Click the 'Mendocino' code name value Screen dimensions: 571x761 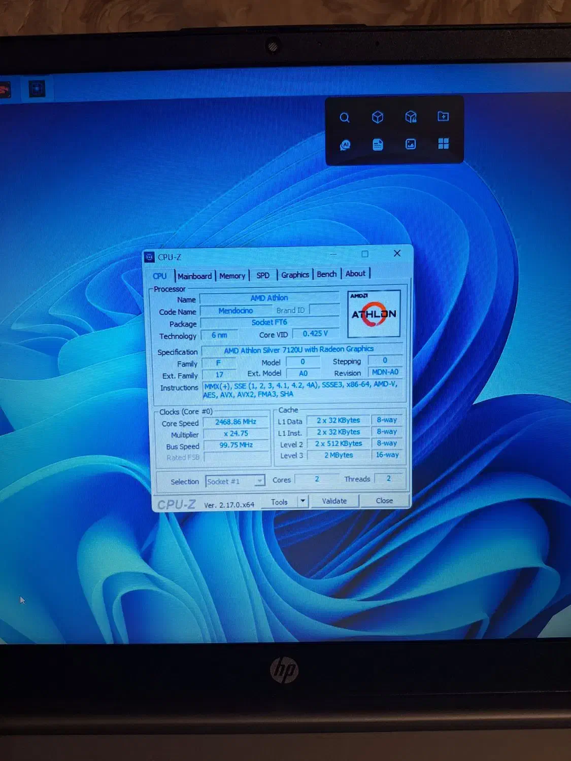coord(236,310)
